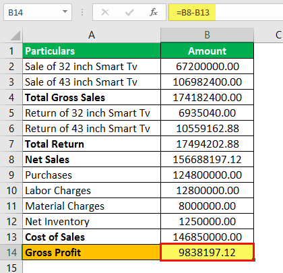Select the 'Net Sales' cell

[92, 159]
